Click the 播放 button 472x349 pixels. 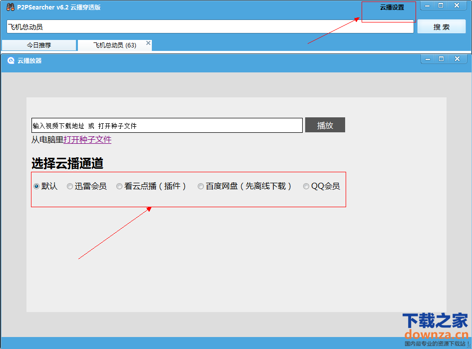[325, 125]
